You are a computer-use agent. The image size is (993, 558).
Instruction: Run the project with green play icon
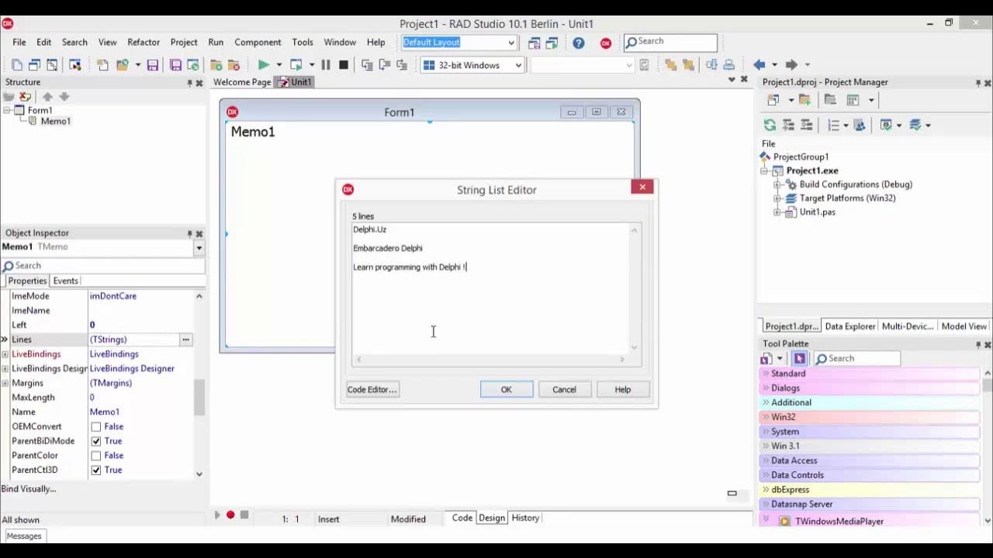click(x=264, y=65)
